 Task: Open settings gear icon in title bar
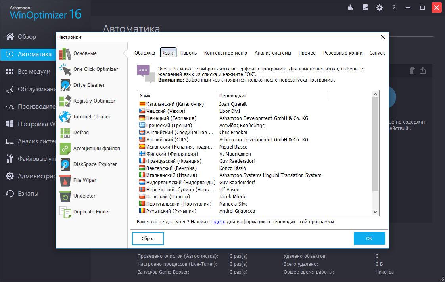coord(380,8)
